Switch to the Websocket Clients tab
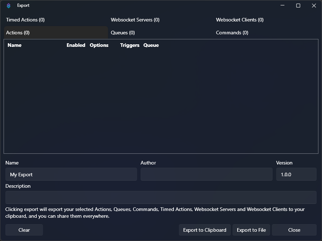Viewport: 322px width, 241px height. pos(240,20)
